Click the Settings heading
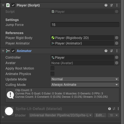The width and height of the screenshot is (124, 124). (12, 20)
